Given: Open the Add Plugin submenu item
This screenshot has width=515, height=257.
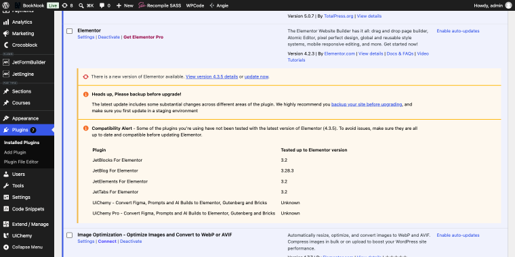Looking at the screenshot, I should [15, 152].
